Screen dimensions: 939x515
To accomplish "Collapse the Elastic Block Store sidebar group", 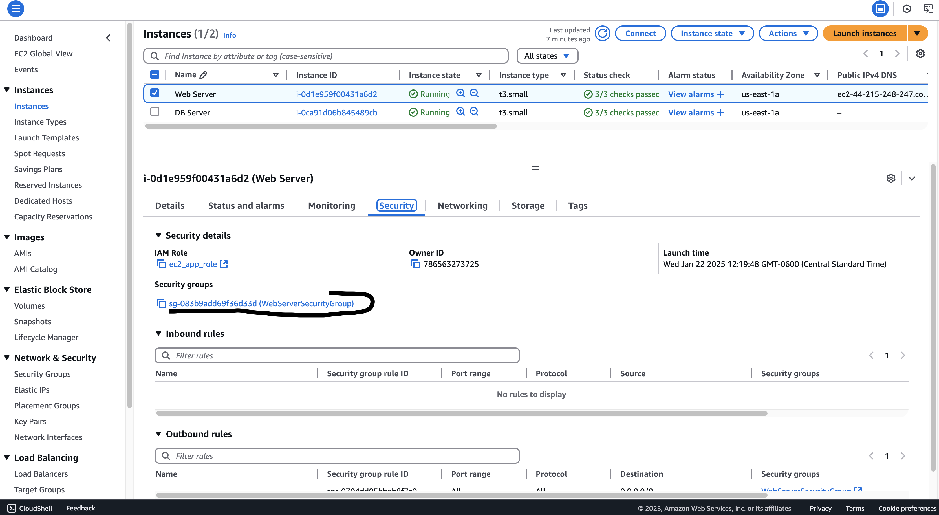I will (x=7, y=289).
